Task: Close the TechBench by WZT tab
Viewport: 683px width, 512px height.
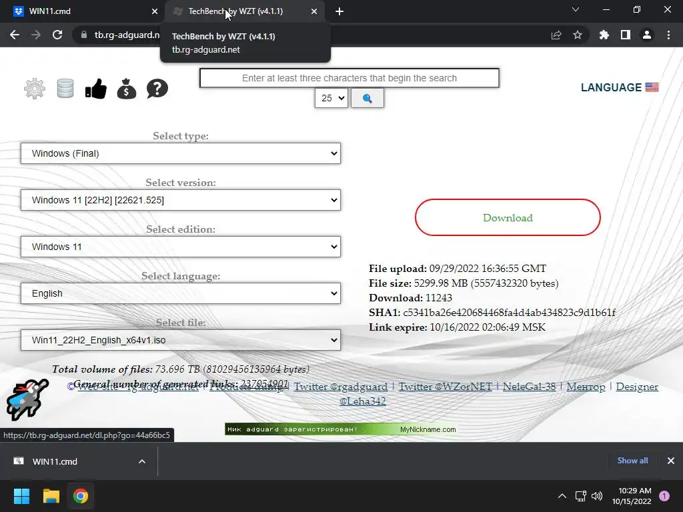Action: [x=314, y=11]
